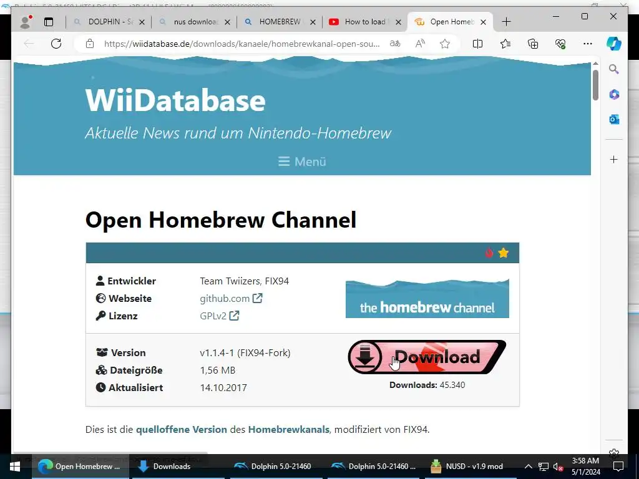Start Read aloud from address bar
The width and height of the screenshot is (639, 479).
420,44
